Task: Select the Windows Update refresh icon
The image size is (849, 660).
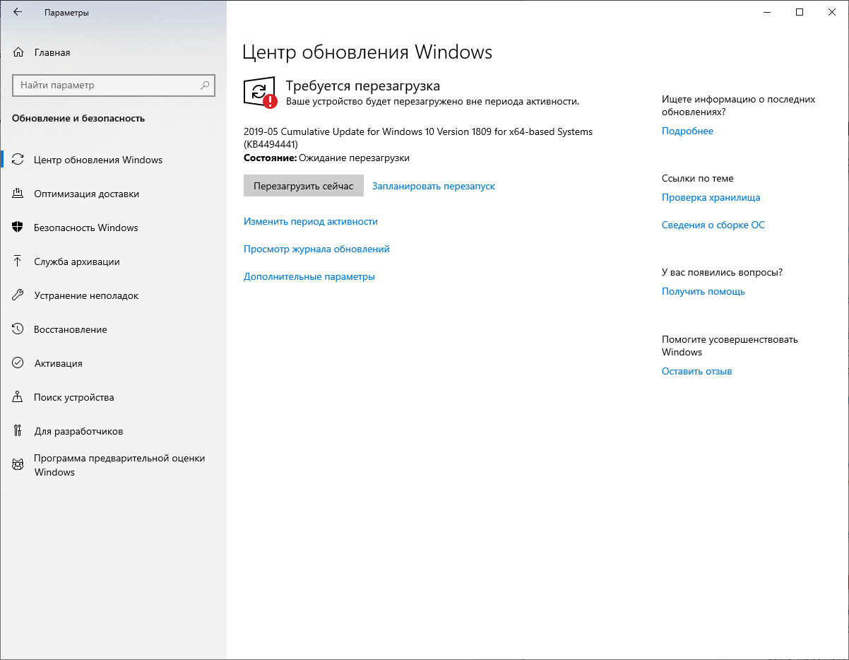Action: [18, 160]
